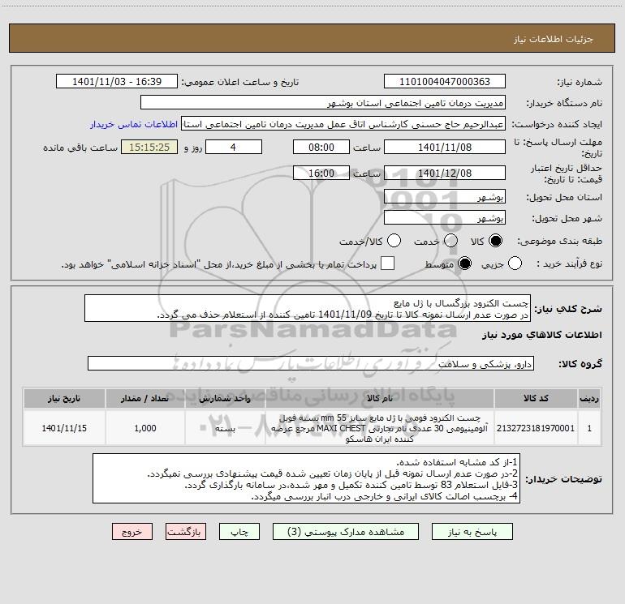Screen dimensions: 625x604
Task: Click the remaining time 15:15:25 field
Action: [x=149, y=147]
